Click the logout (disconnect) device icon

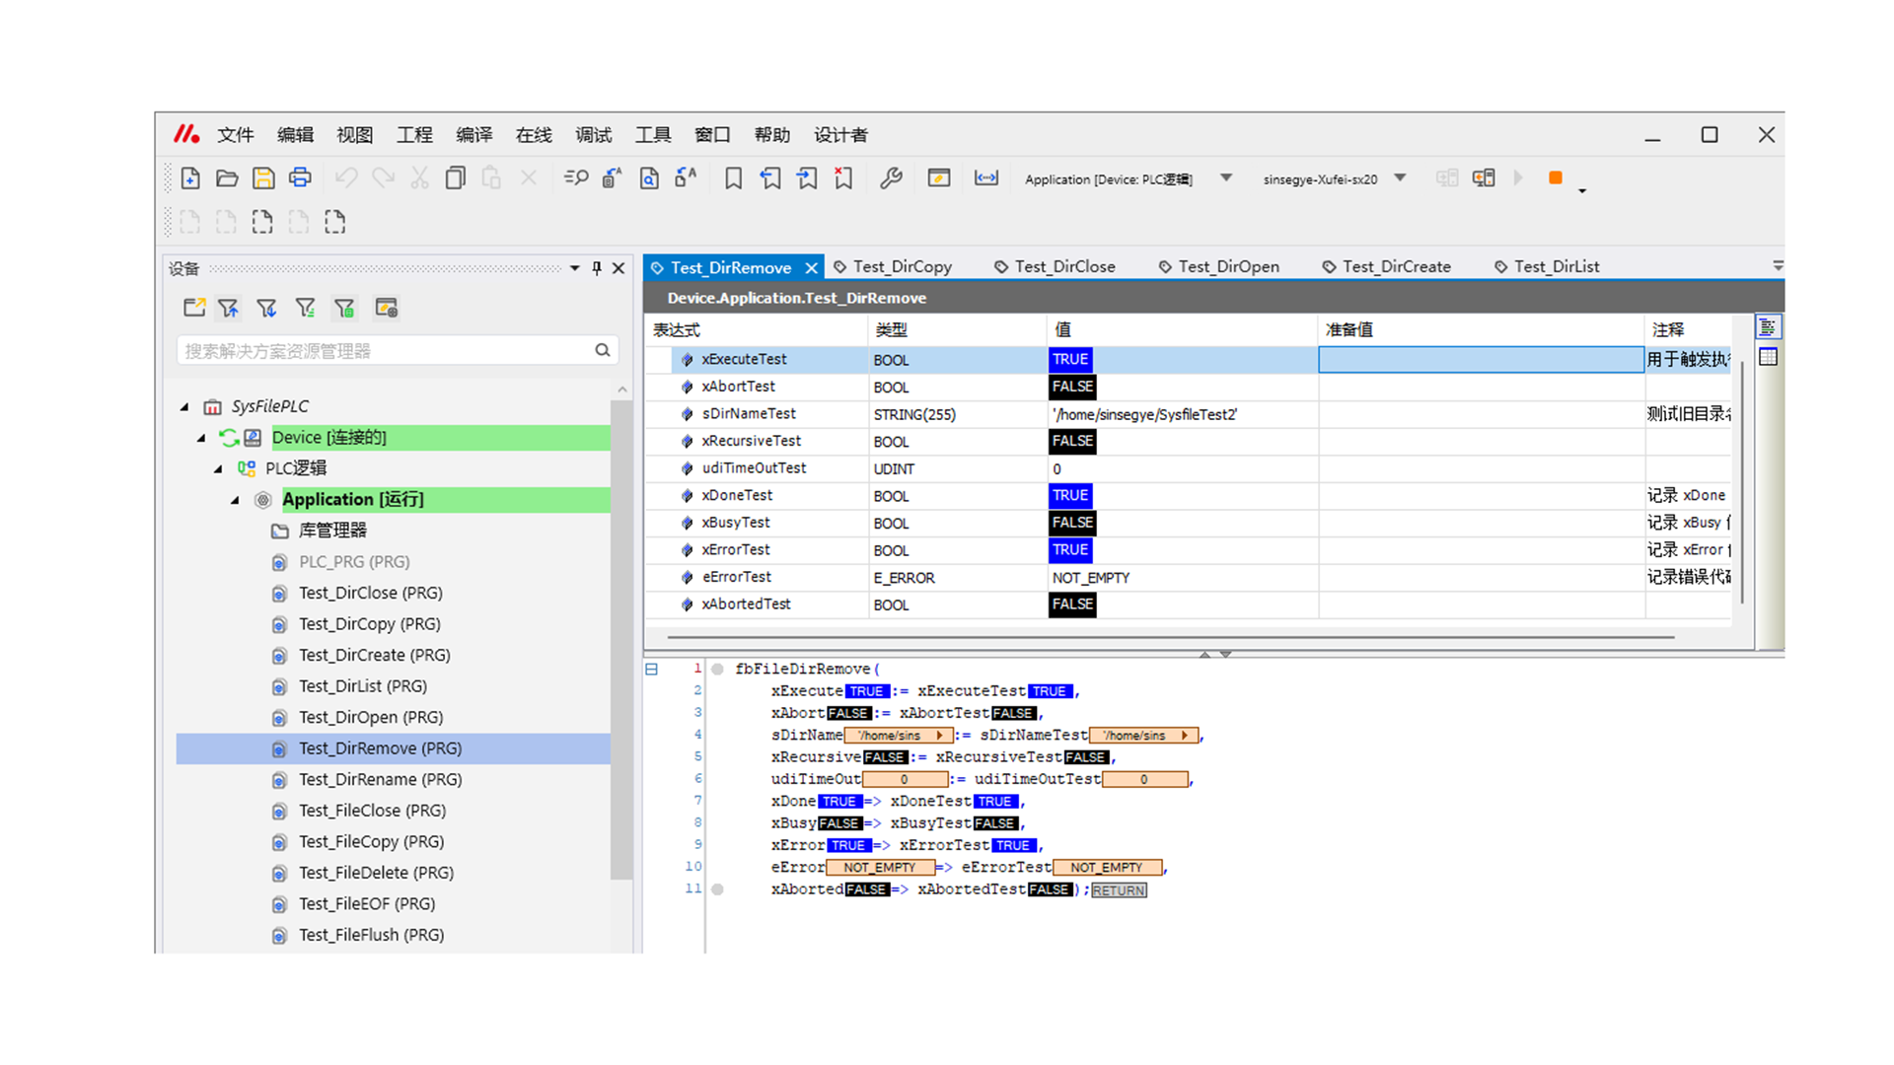(x=1484, y=178)
